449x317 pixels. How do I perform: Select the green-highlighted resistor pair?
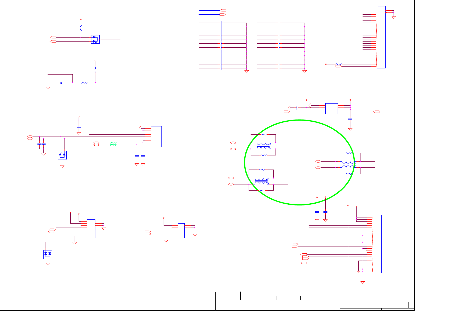(113, 144)
